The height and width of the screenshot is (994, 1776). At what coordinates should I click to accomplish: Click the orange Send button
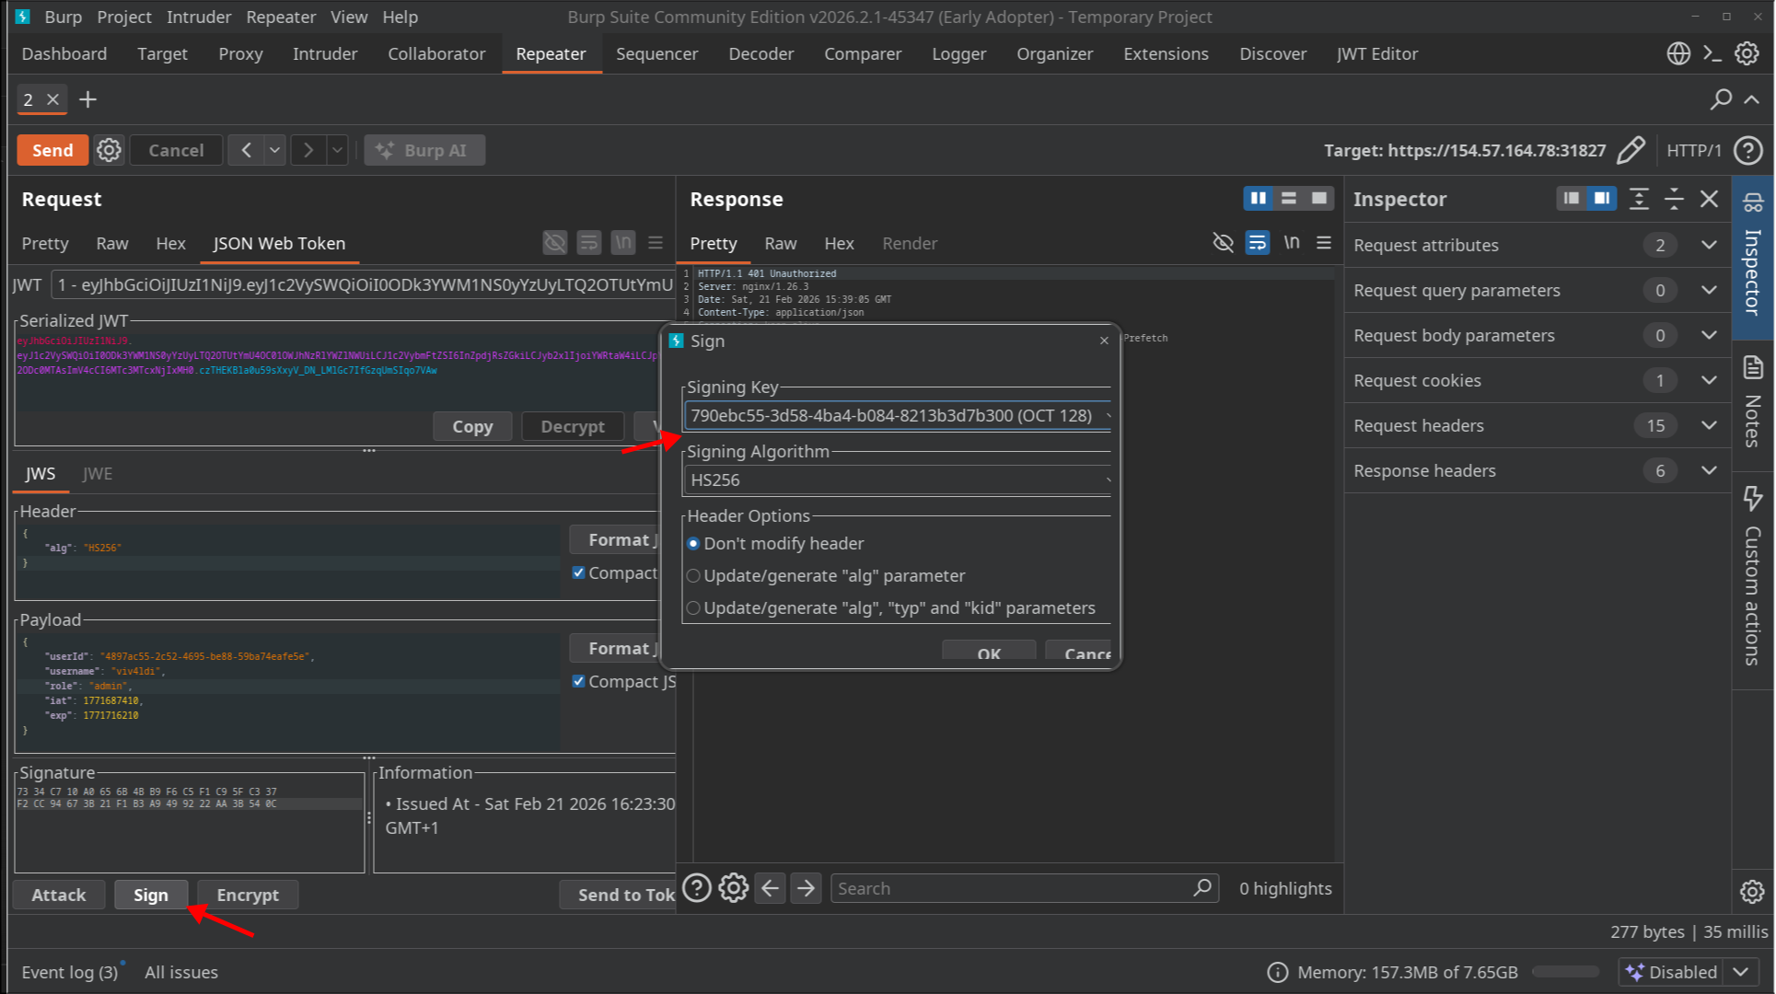pos(52,150)
